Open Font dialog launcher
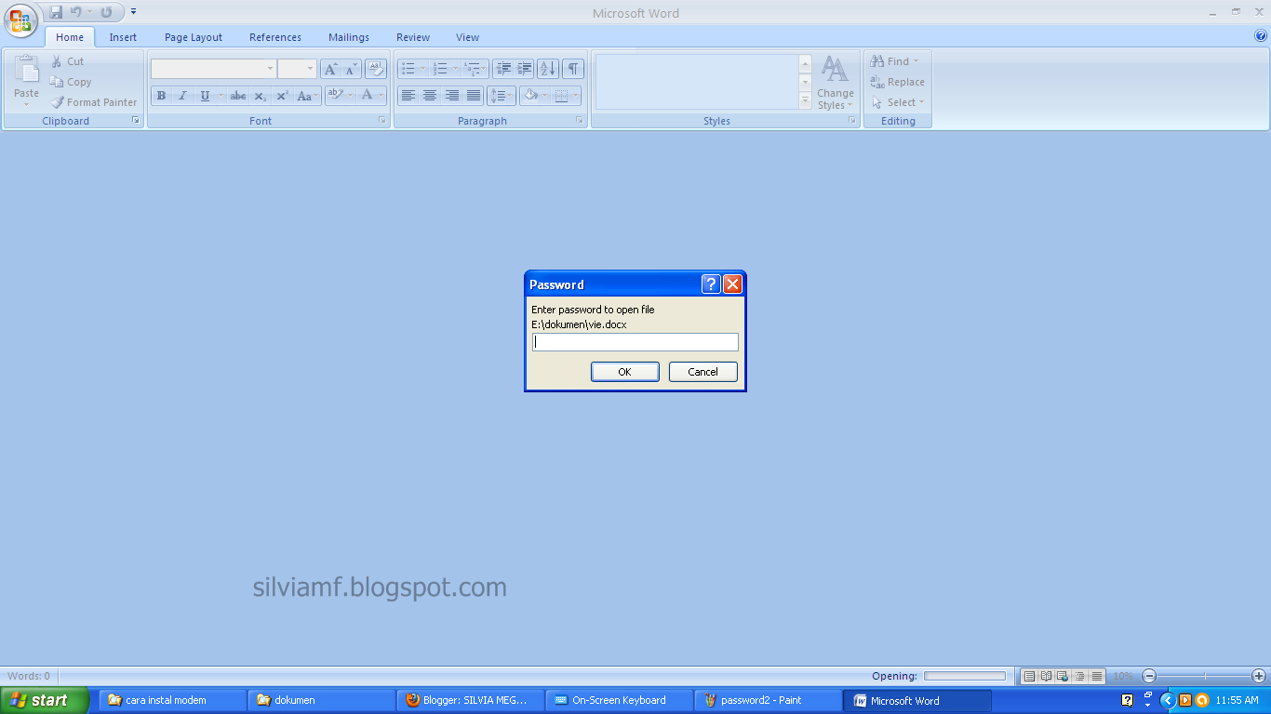 [381, 121]
